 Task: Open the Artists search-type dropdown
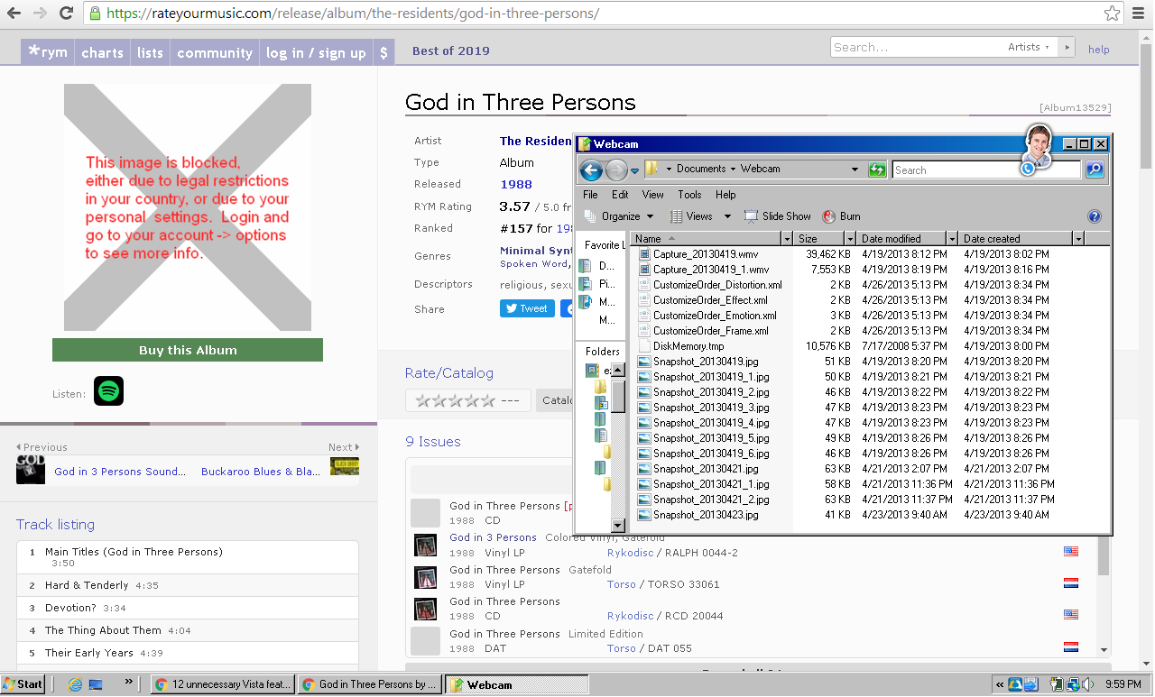pos(1029,47)
